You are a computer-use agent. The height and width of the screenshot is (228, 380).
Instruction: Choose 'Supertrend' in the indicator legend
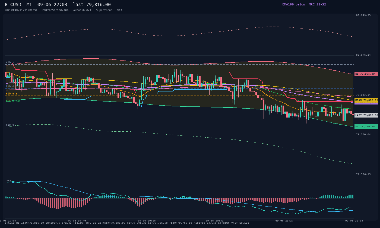pos(104,10)
